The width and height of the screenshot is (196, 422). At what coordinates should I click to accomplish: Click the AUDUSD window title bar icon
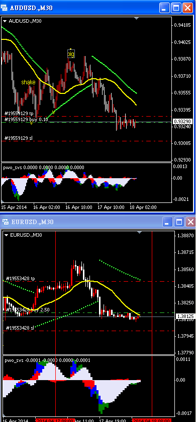point(5,8)
